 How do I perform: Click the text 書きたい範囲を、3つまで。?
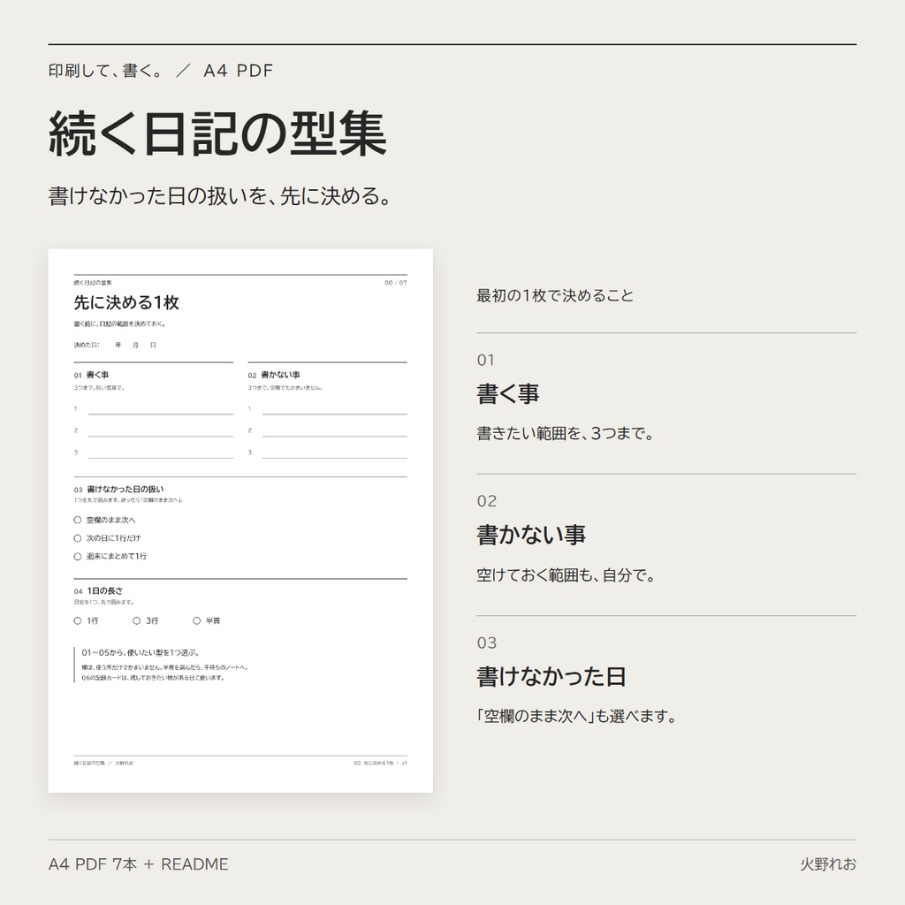tap(565, 433)
